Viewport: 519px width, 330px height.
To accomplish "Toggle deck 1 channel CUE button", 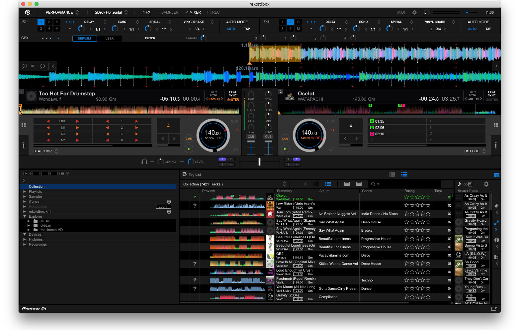I will point(251,137).
